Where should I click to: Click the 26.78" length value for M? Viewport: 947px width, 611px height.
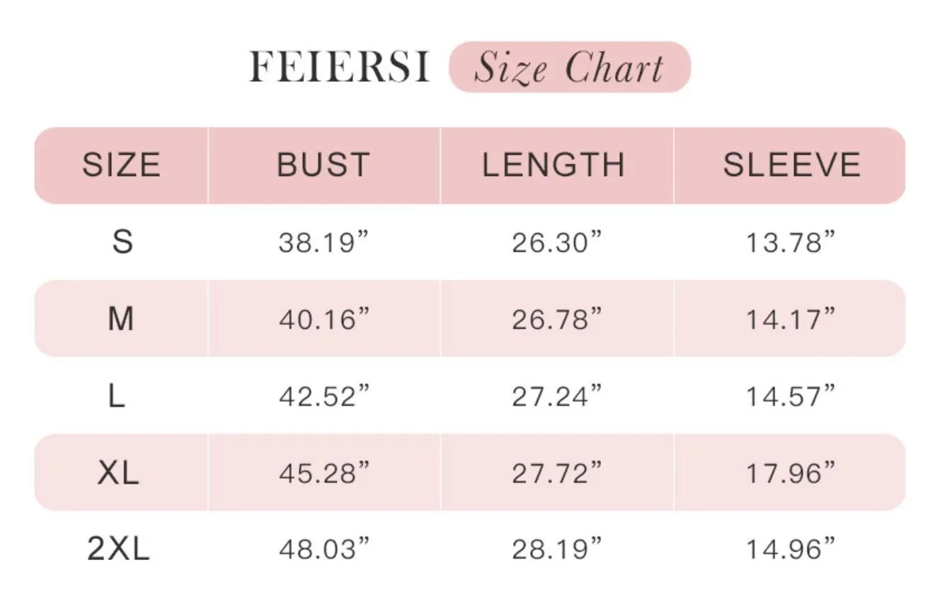point(558,320)
